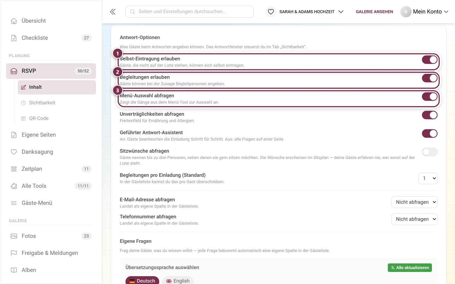Click the Checkliste document icon

[14, 38]
